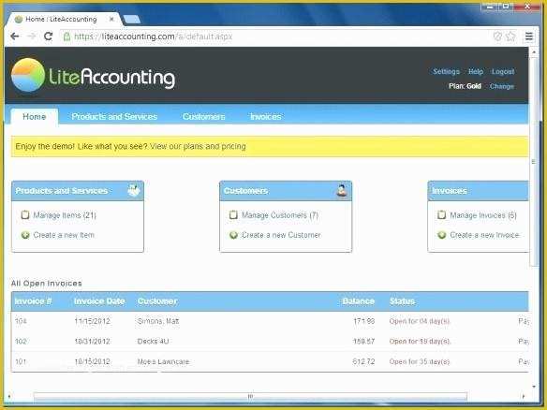The image size is (547, 410).
Task: Click the LiteAccounting globe logo
Action: (x=28, y=75)
